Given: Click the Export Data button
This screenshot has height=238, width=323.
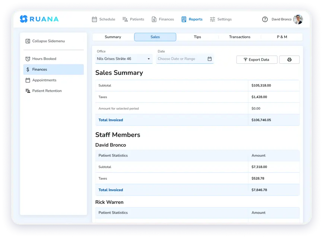Looking at the screenshot, I should (x=257, y=59).
